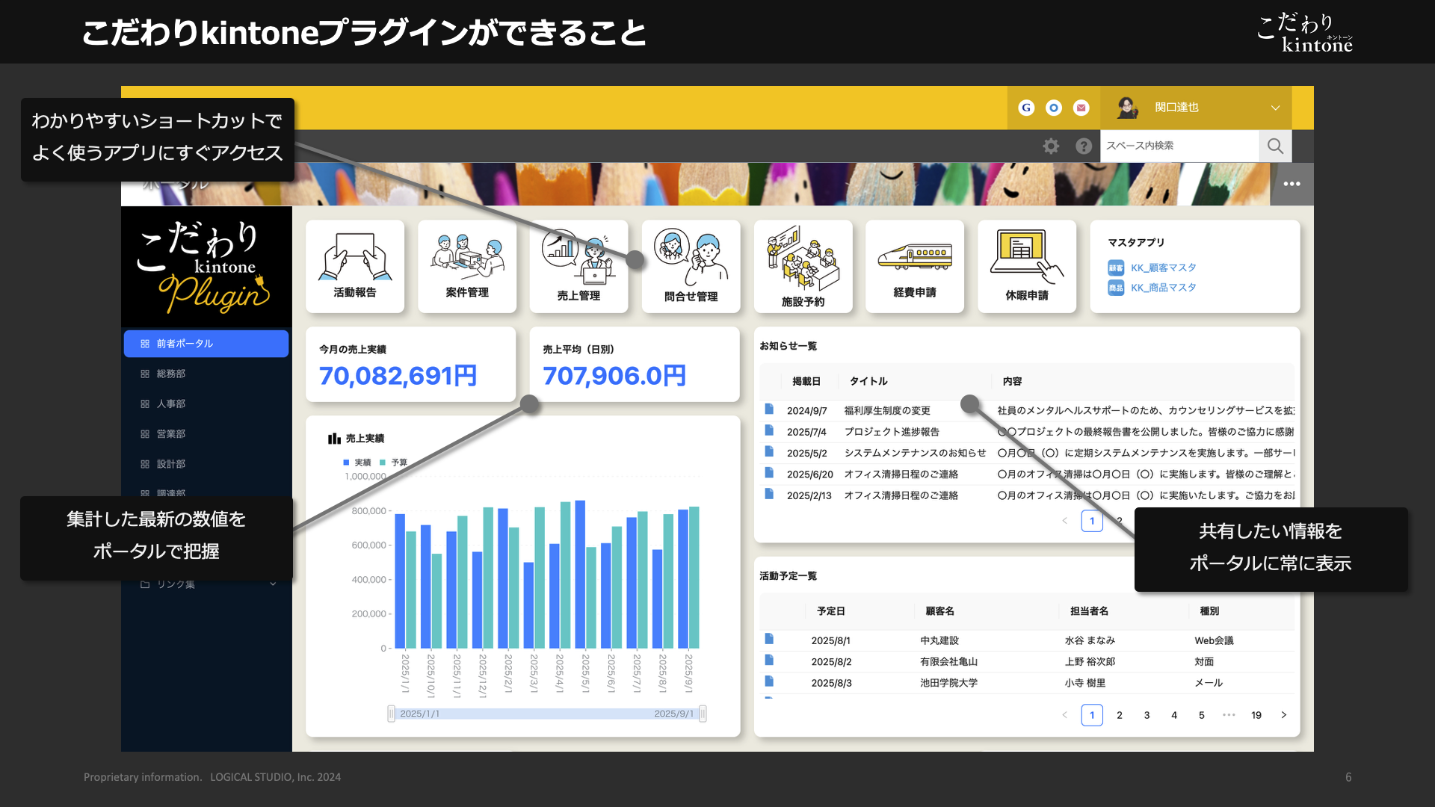Image resolution: width=1435 pixels, height=807 pixels.
Task: Open the 案件管理 app shortcut
Action: click(467, 266)
